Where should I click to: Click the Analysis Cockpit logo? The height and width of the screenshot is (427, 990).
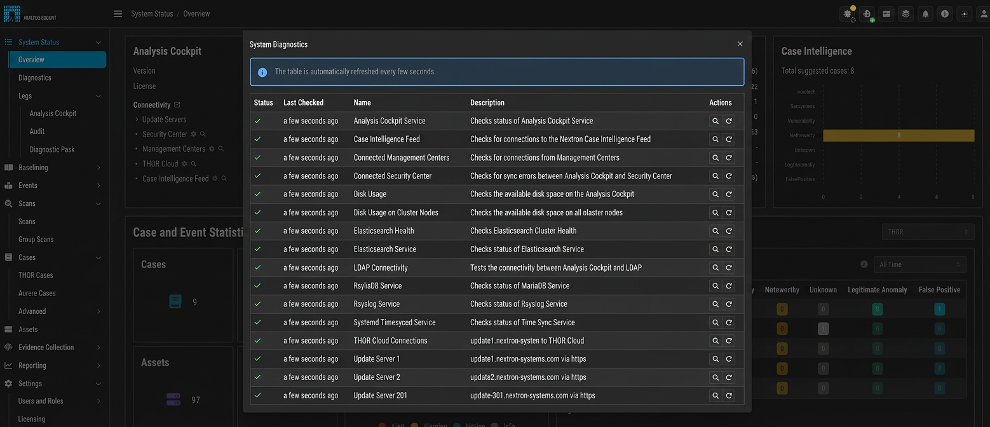pyautogui.click(x=30, y=13)
